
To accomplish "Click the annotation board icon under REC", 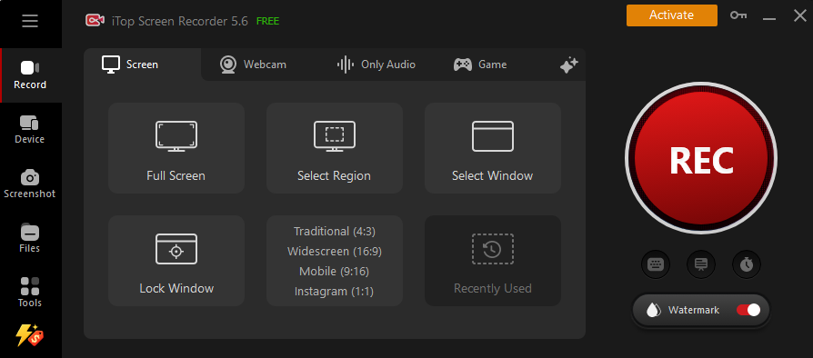I will [701, 264].
